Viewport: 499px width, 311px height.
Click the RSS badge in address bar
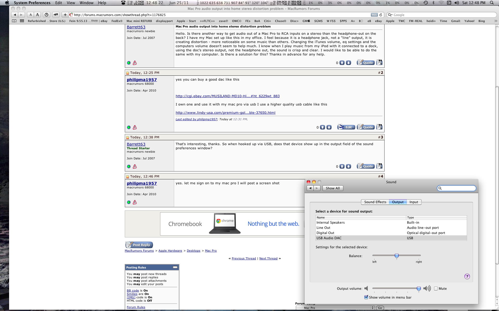point(374,15)
